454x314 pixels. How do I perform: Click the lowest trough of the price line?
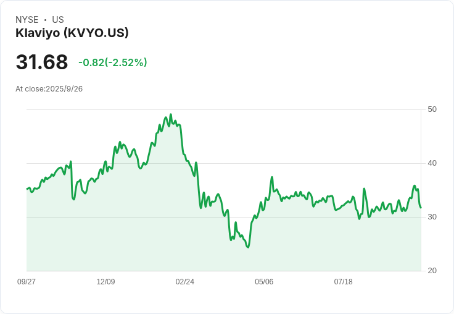(247, 247)
